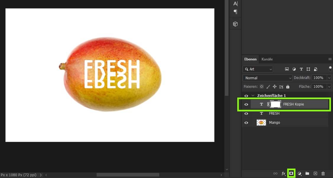The height and width of the screenshot is (178, 333).
Task: Delete the layer using the trash icon
Action: [323, 174]
